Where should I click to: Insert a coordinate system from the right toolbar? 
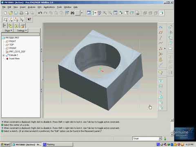(x=160, y=54)
